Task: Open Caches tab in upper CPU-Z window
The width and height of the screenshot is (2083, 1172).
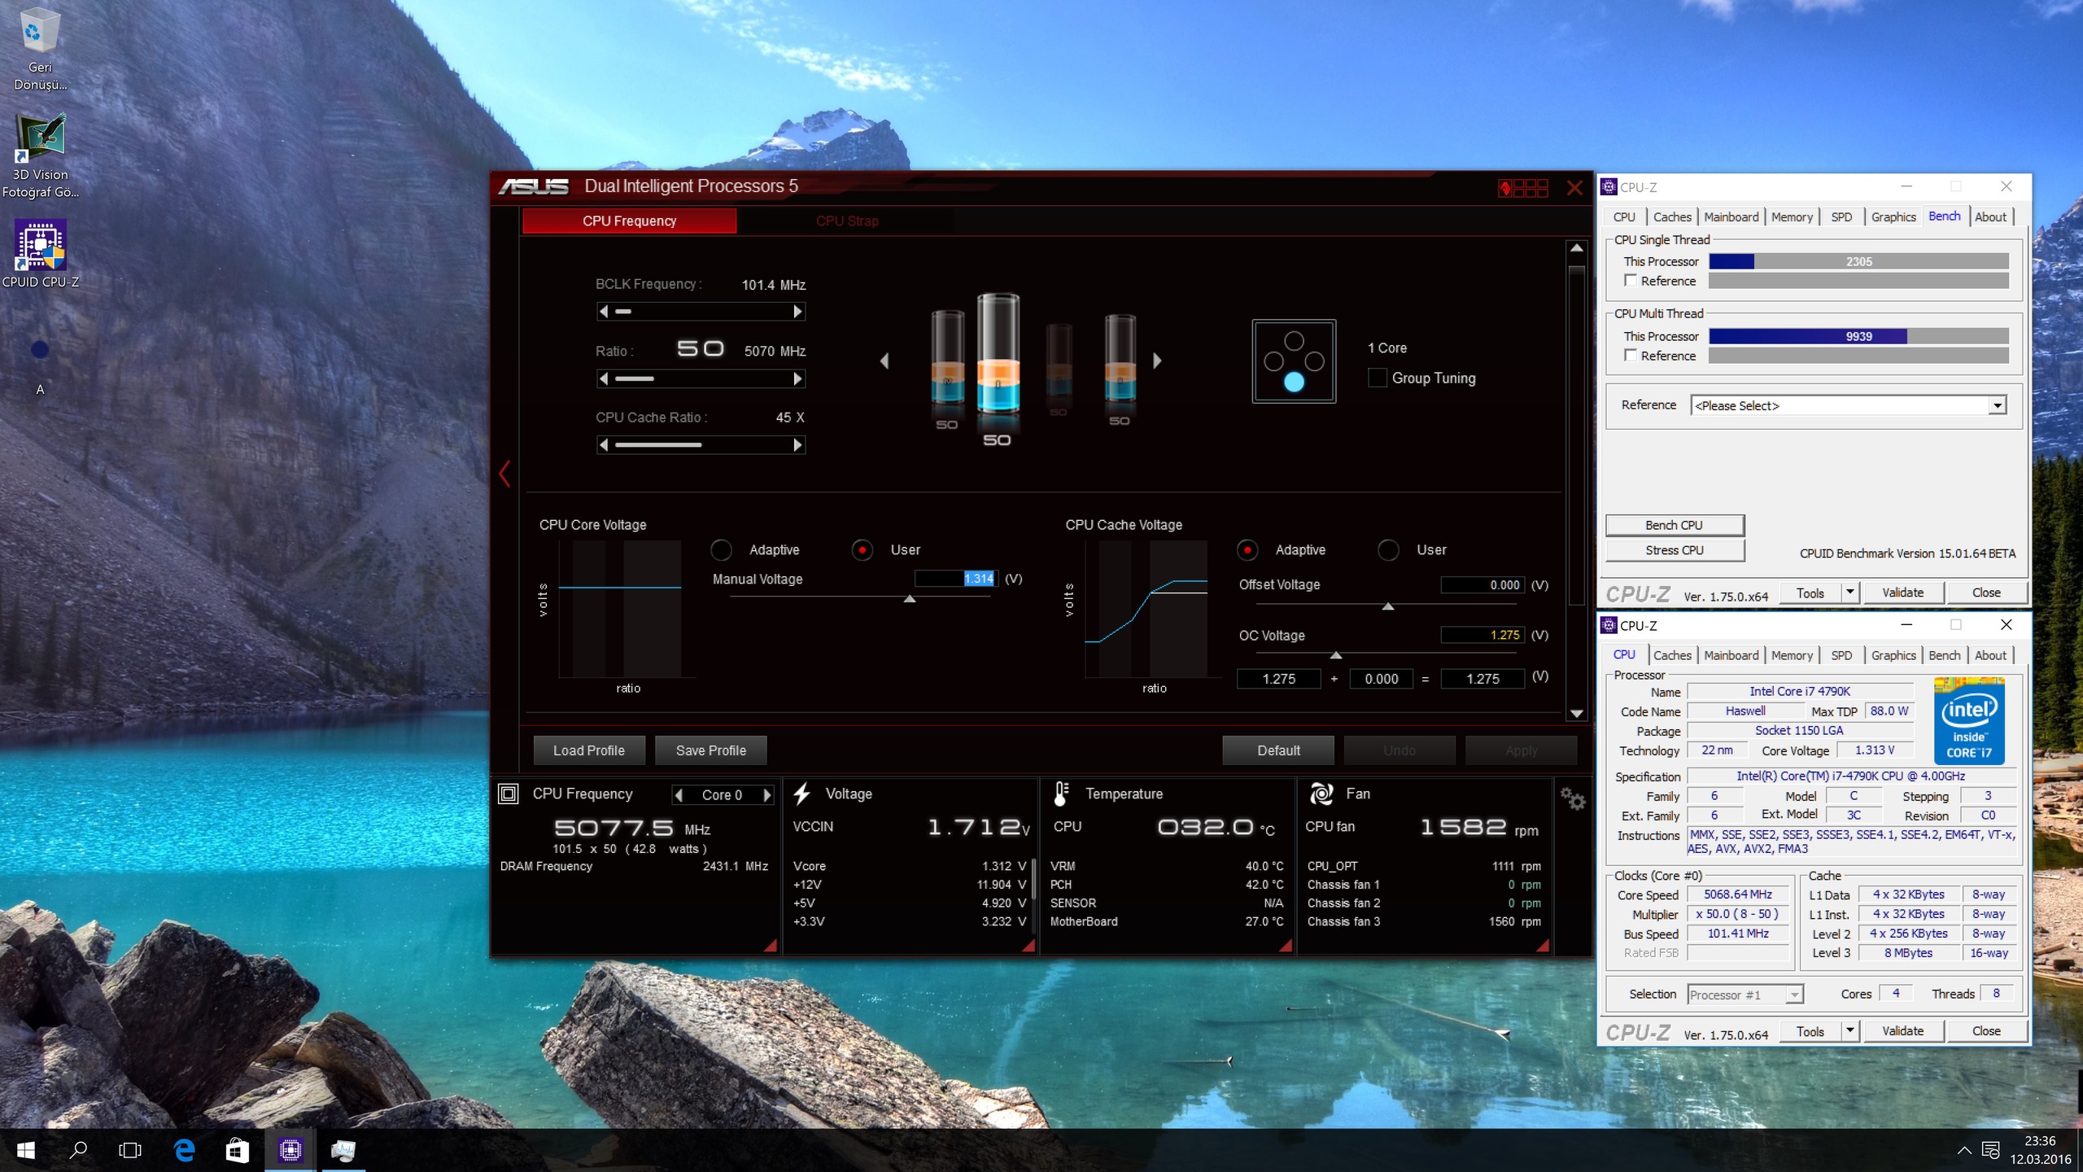Action: (x=1672, y=216)
